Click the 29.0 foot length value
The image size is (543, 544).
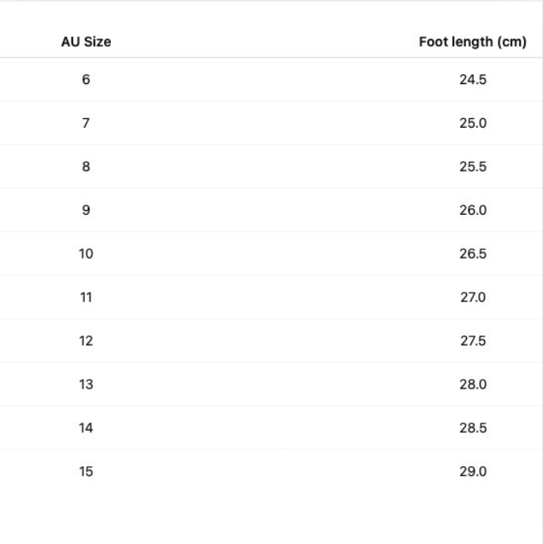pyautogui.click(x=472, y=472)
